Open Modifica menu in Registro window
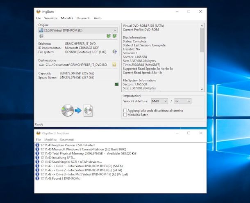Viewport: 250px width, 203px height. pos(50,140)
